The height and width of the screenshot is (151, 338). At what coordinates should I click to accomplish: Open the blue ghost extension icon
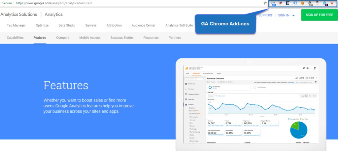[x=325, y=3]
